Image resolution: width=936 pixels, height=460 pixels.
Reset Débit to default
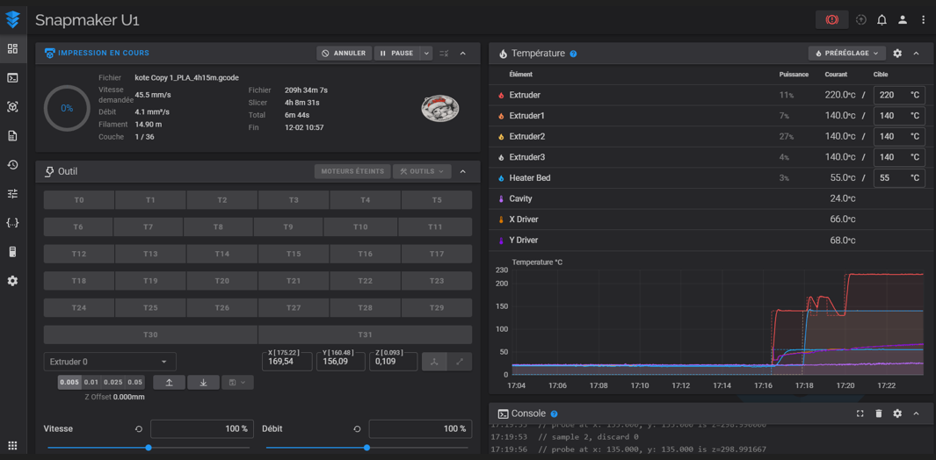(358, 429)
